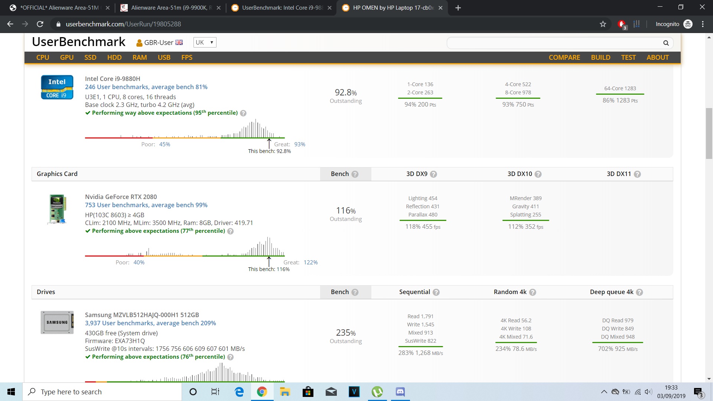The height and width of the screenshot is (401, 713).
Task: Click the red extension icon with badge 3
Action: pyautogui.click(x=622, y=25)
